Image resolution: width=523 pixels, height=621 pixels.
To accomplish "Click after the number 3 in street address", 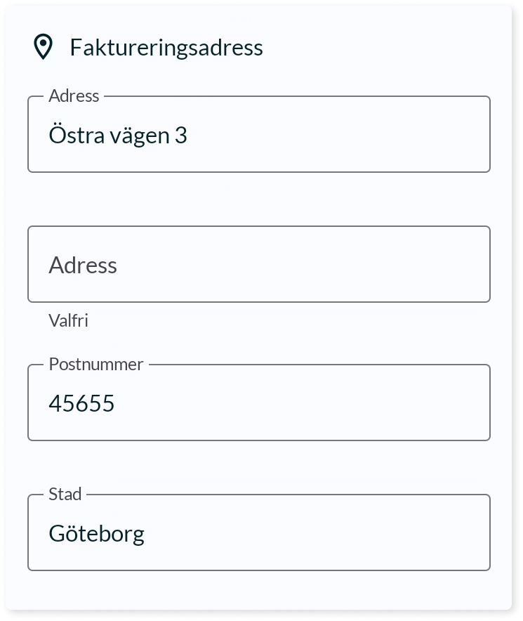I will point(187,135).
